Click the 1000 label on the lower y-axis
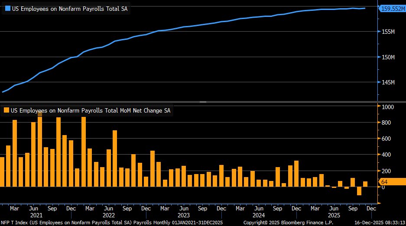The height and width of the screenshot is (226, 406). click(387, 107)
